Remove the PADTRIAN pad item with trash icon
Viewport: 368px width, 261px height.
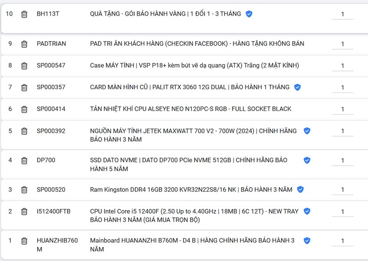click(x=24, y=44)
